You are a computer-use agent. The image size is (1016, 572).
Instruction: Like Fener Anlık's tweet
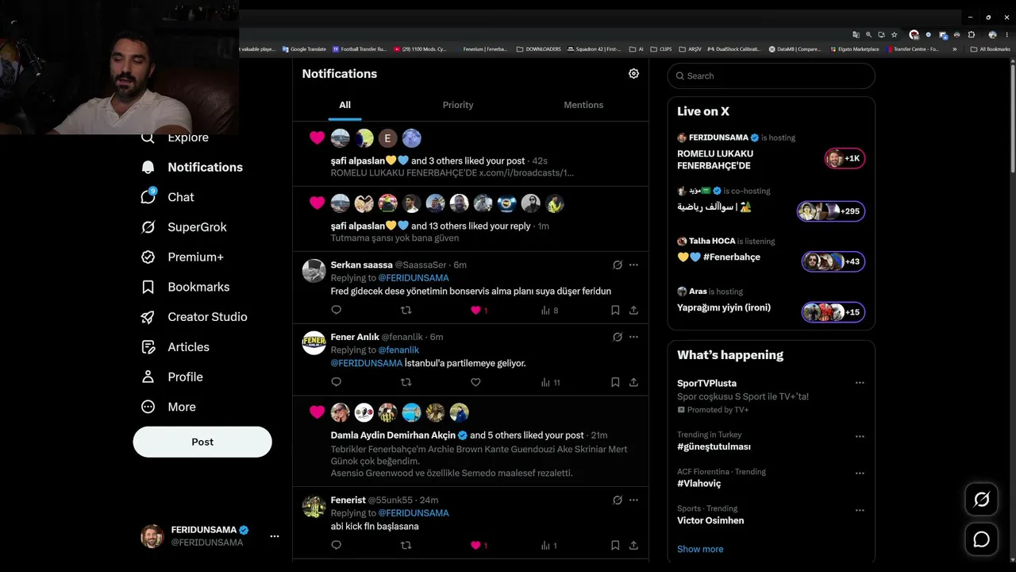pos(475,382)
